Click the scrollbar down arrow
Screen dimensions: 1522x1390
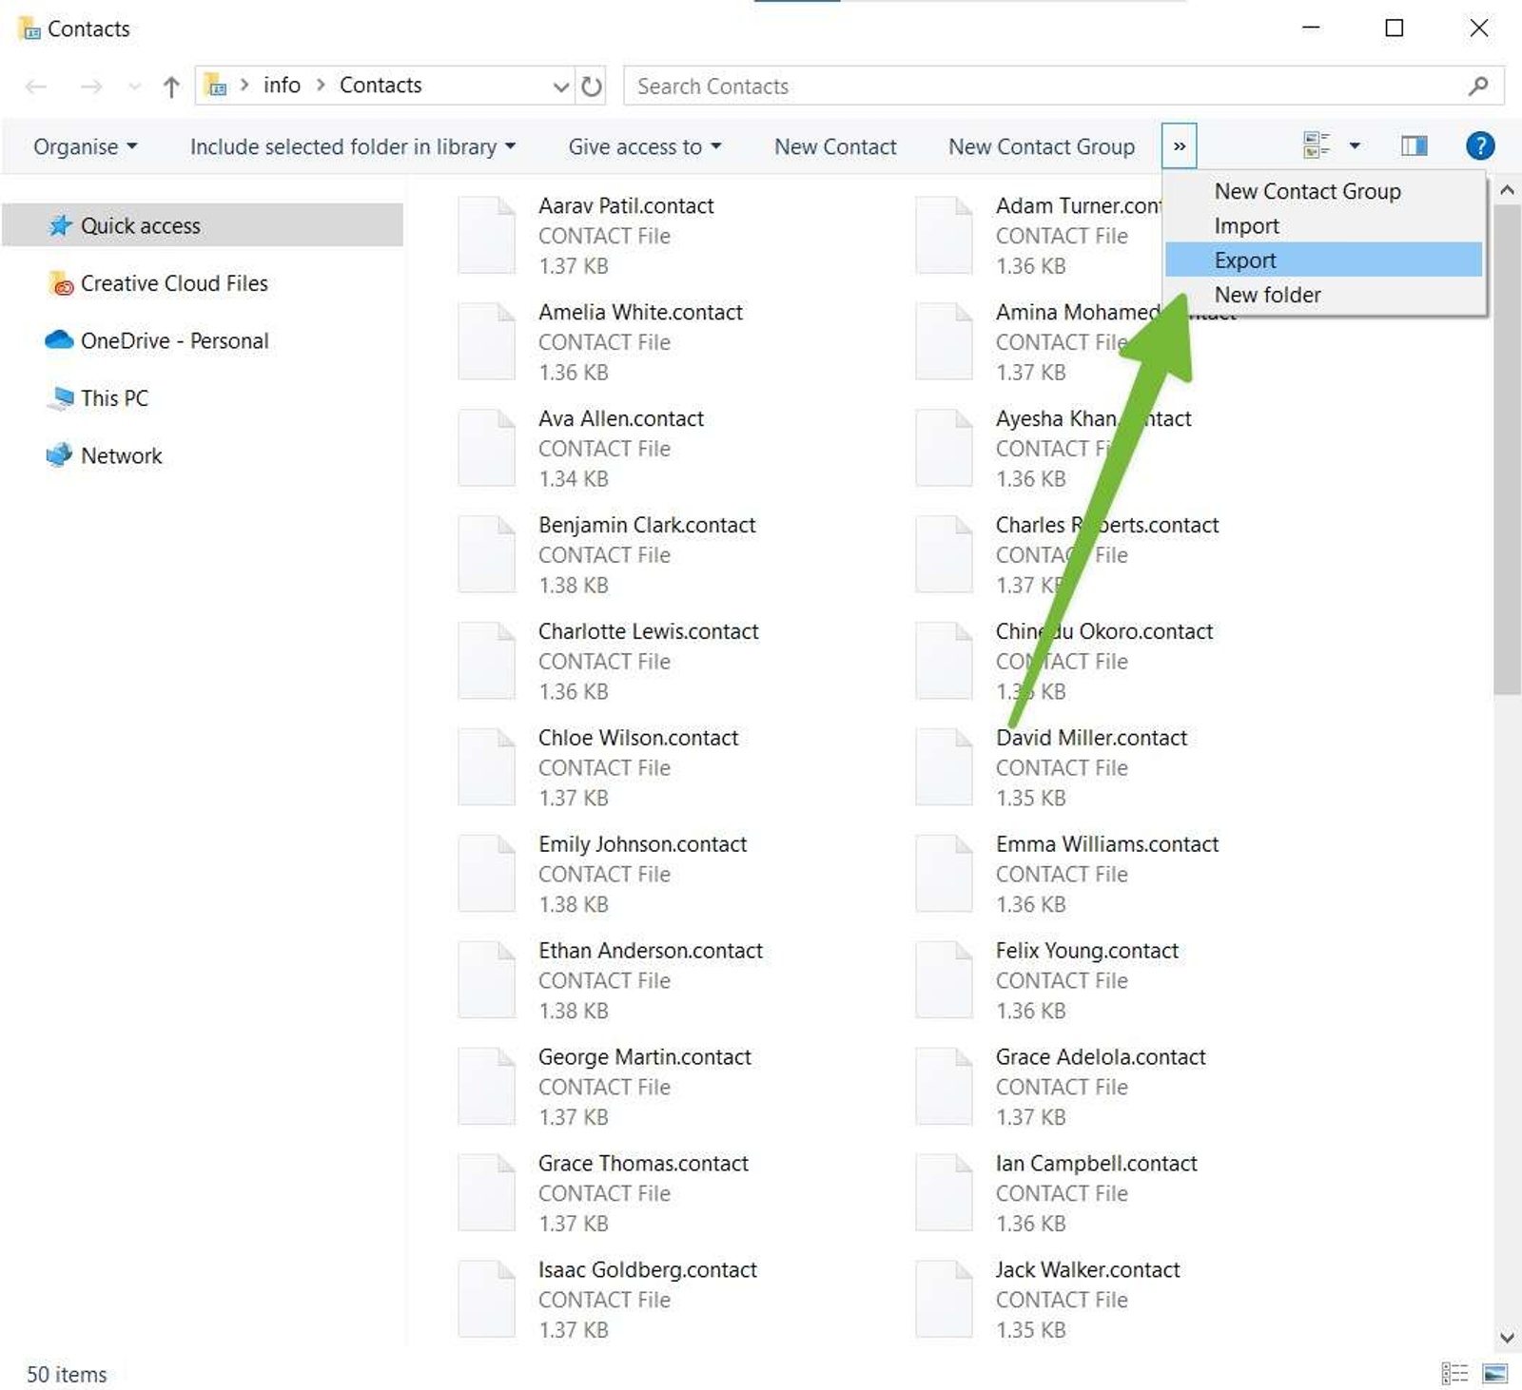pyautogui.click(x=1507, y=1337)
